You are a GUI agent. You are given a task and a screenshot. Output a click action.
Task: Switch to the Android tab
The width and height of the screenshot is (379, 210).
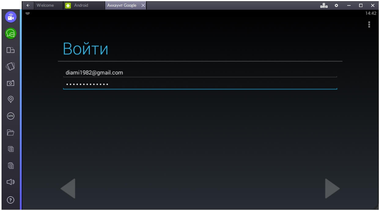click(81, 5)
